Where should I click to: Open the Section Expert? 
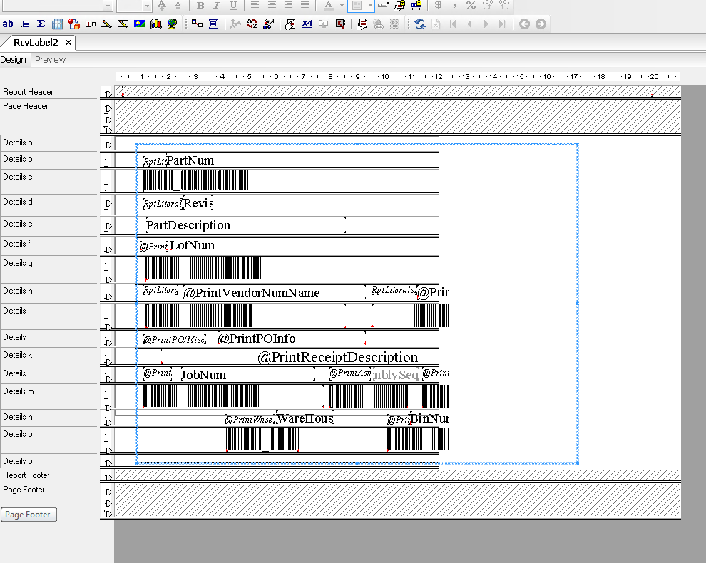pos(290,24)
